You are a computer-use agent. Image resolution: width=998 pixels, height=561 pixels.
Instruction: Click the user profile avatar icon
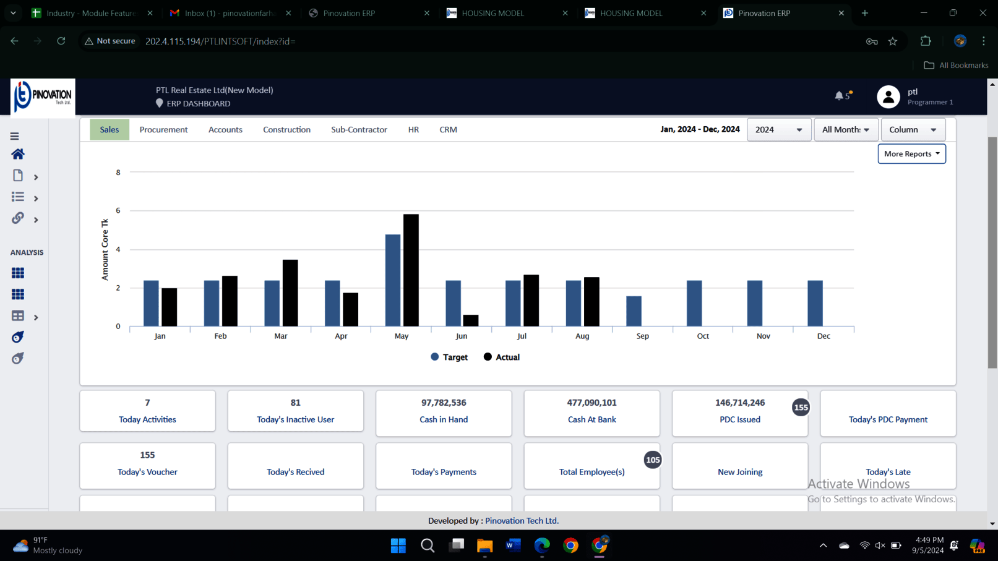pos(888,96)
